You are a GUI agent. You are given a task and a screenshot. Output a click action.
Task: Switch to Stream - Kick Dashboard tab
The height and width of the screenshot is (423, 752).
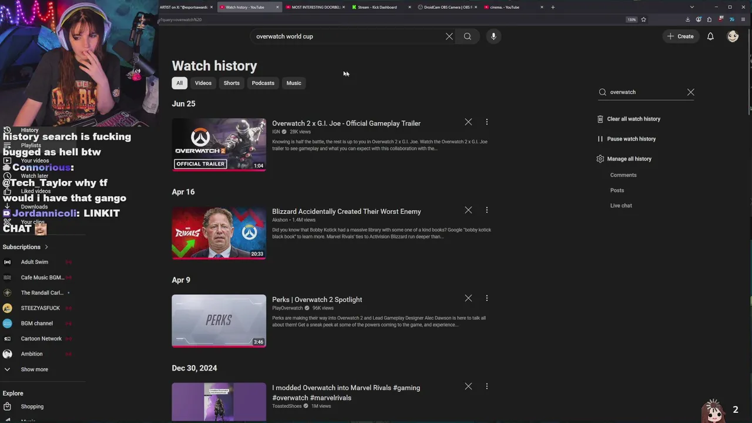point(381,7)
